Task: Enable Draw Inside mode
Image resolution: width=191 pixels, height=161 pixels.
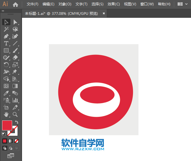Action: 16,148
